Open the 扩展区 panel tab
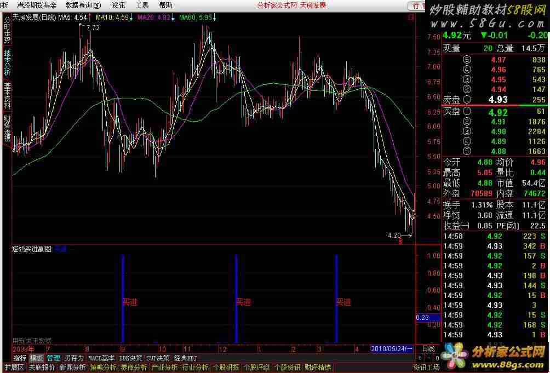 click(x=14, y=368)
